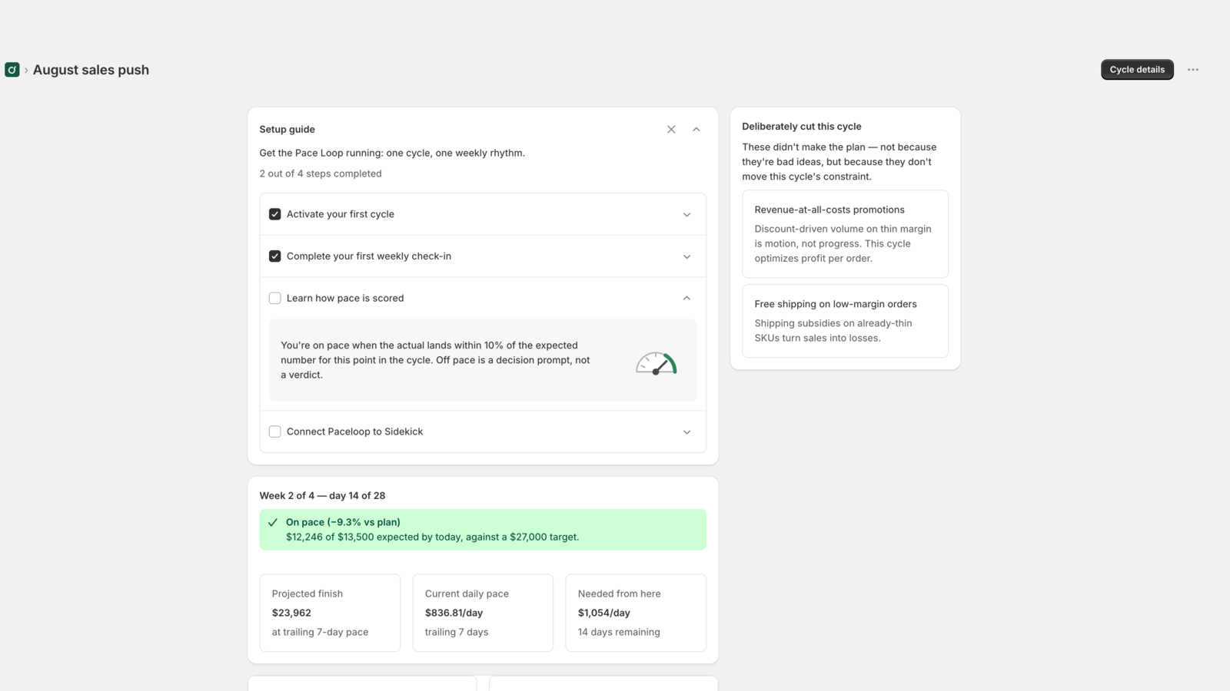Screen dimensions: 1230x691
Task: Click '2 out of 4 steps completed' text
Action: (321, 174)
